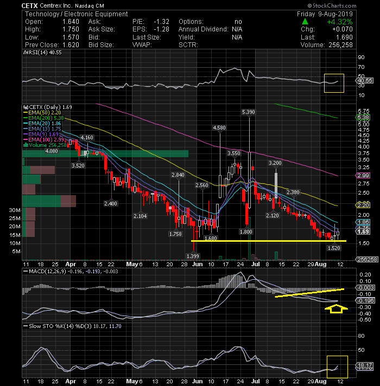Click the long green volume-by-price bar
The image size is (380, 386).
[105, 154]
